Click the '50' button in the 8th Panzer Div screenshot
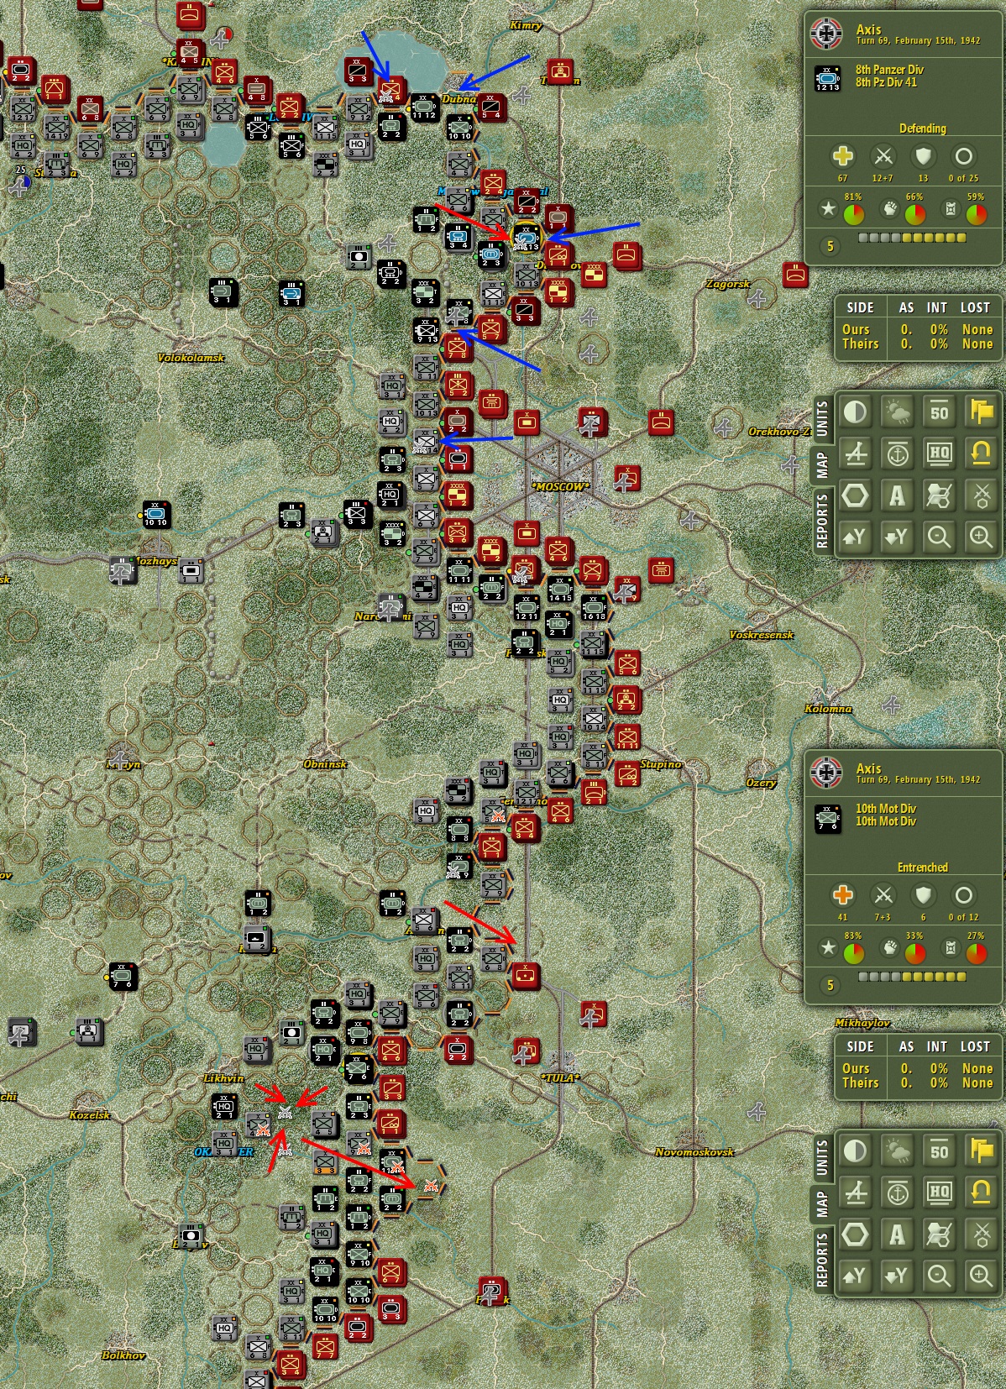This screenshot has height=1389, width=1006. pyautogui.click(x=939, y=411)
